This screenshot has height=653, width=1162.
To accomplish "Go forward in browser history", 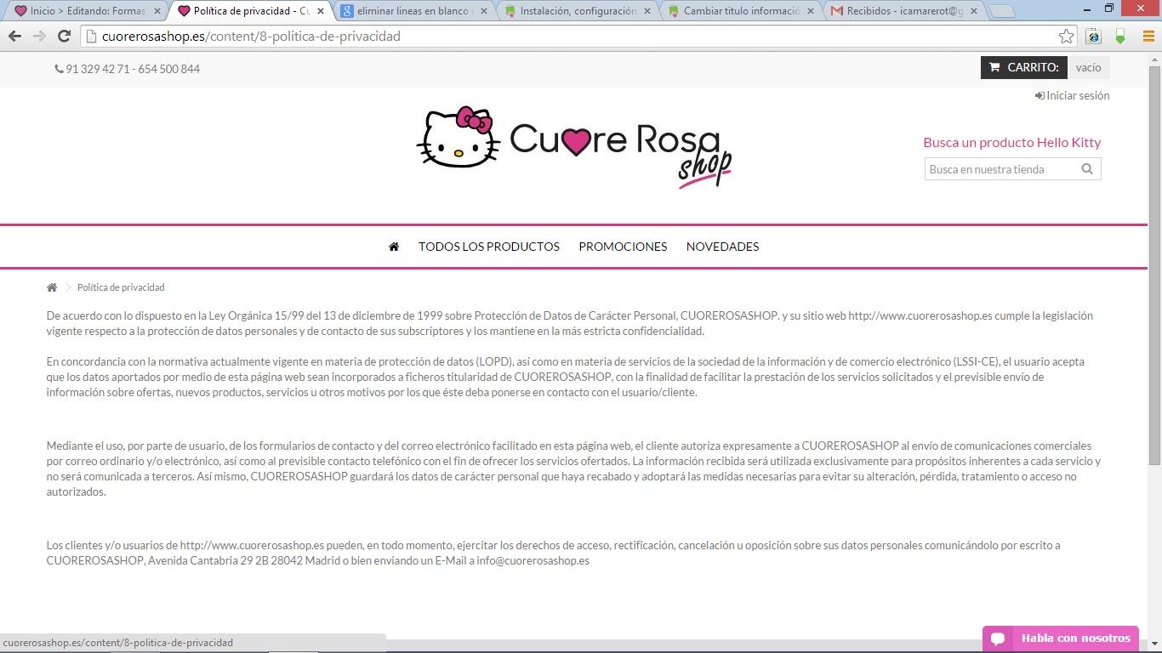I will coord(39,36).
